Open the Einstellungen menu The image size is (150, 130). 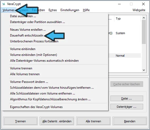click(70, 10)
